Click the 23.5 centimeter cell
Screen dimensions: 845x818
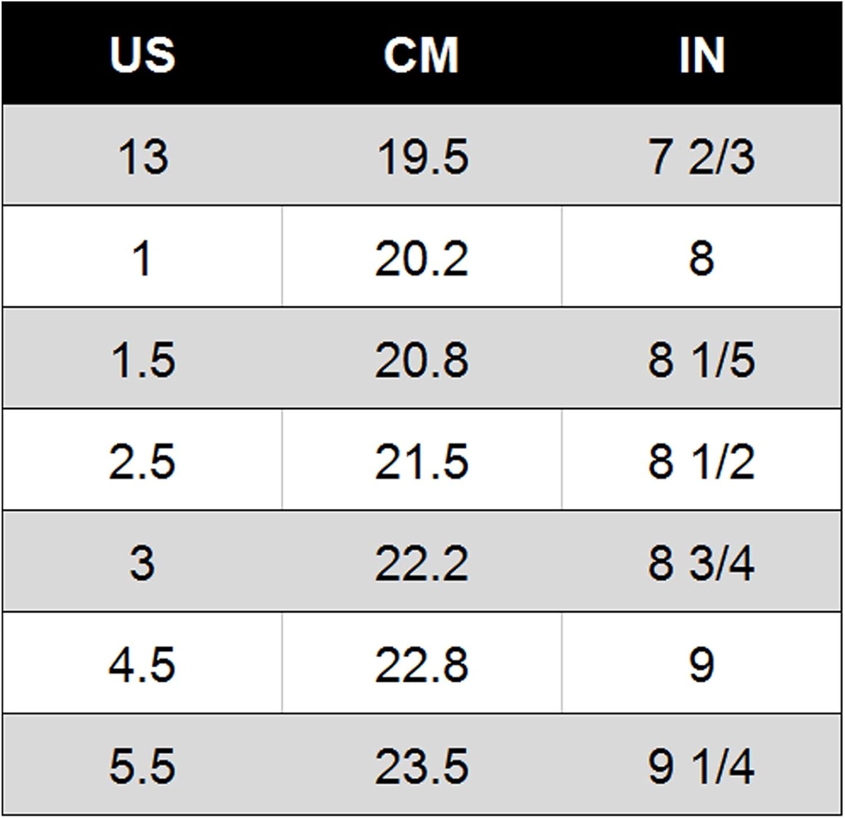tap(422, 766)
